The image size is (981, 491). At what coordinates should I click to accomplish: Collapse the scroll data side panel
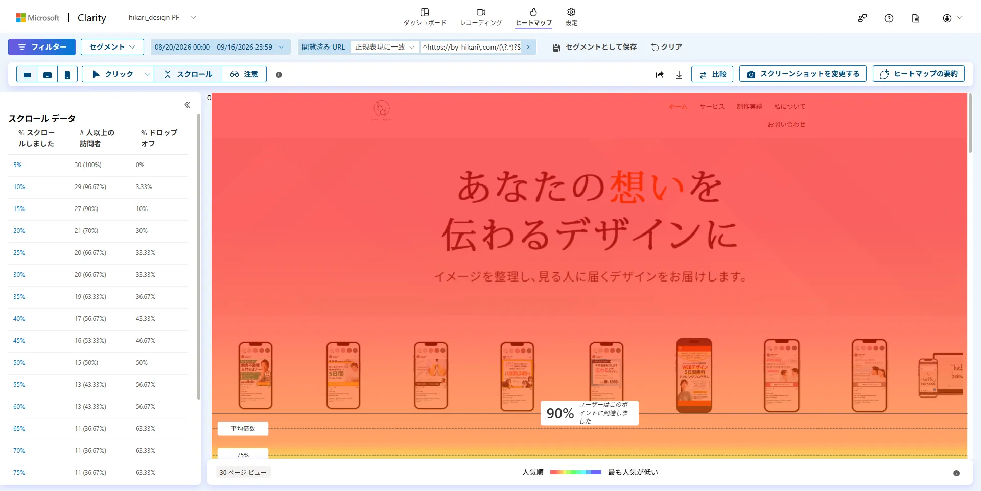[x=187, y=105]
